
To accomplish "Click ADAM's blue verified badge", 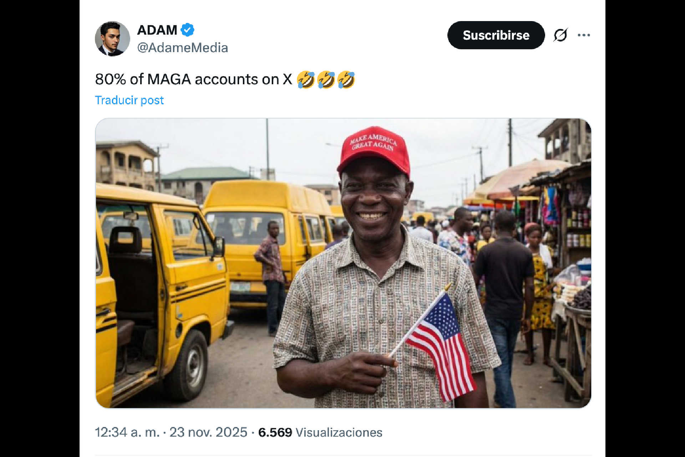I will point(187,30).
